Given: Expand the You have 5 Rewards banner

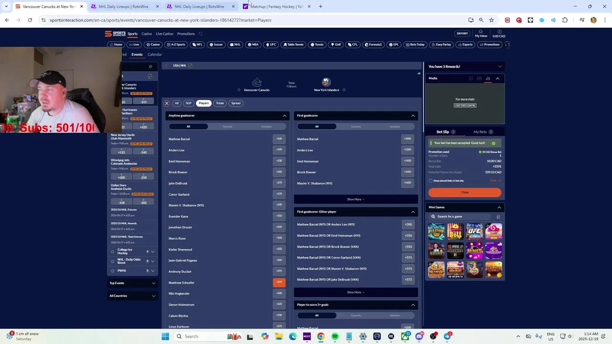Looking at the screenshot, I should click(500, 66).
